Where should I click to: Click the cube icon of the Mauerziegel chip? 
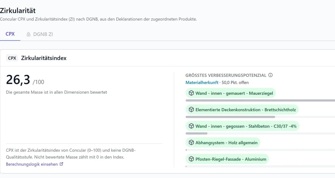(x=191, y=93)
